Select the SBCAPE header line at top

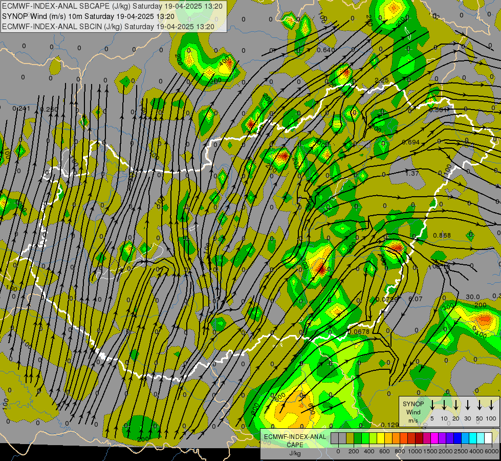click(112, 6)
